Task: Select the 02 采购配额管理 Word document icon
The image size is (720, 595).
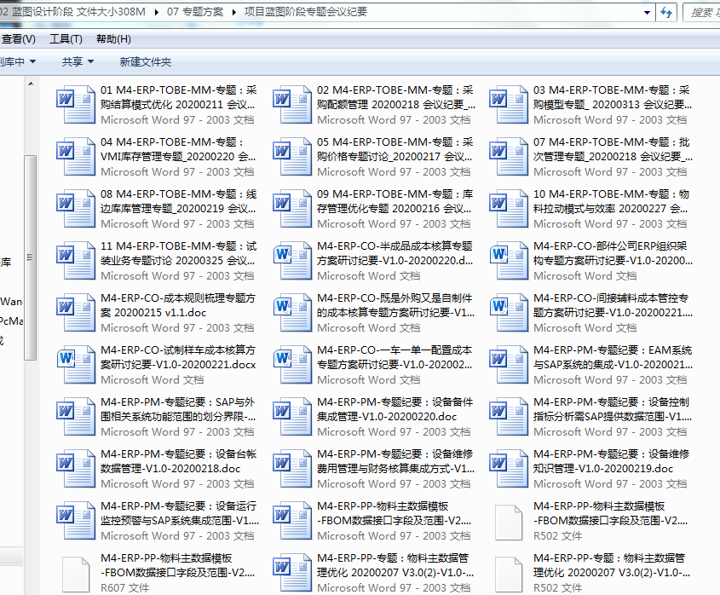Action: 292,103
